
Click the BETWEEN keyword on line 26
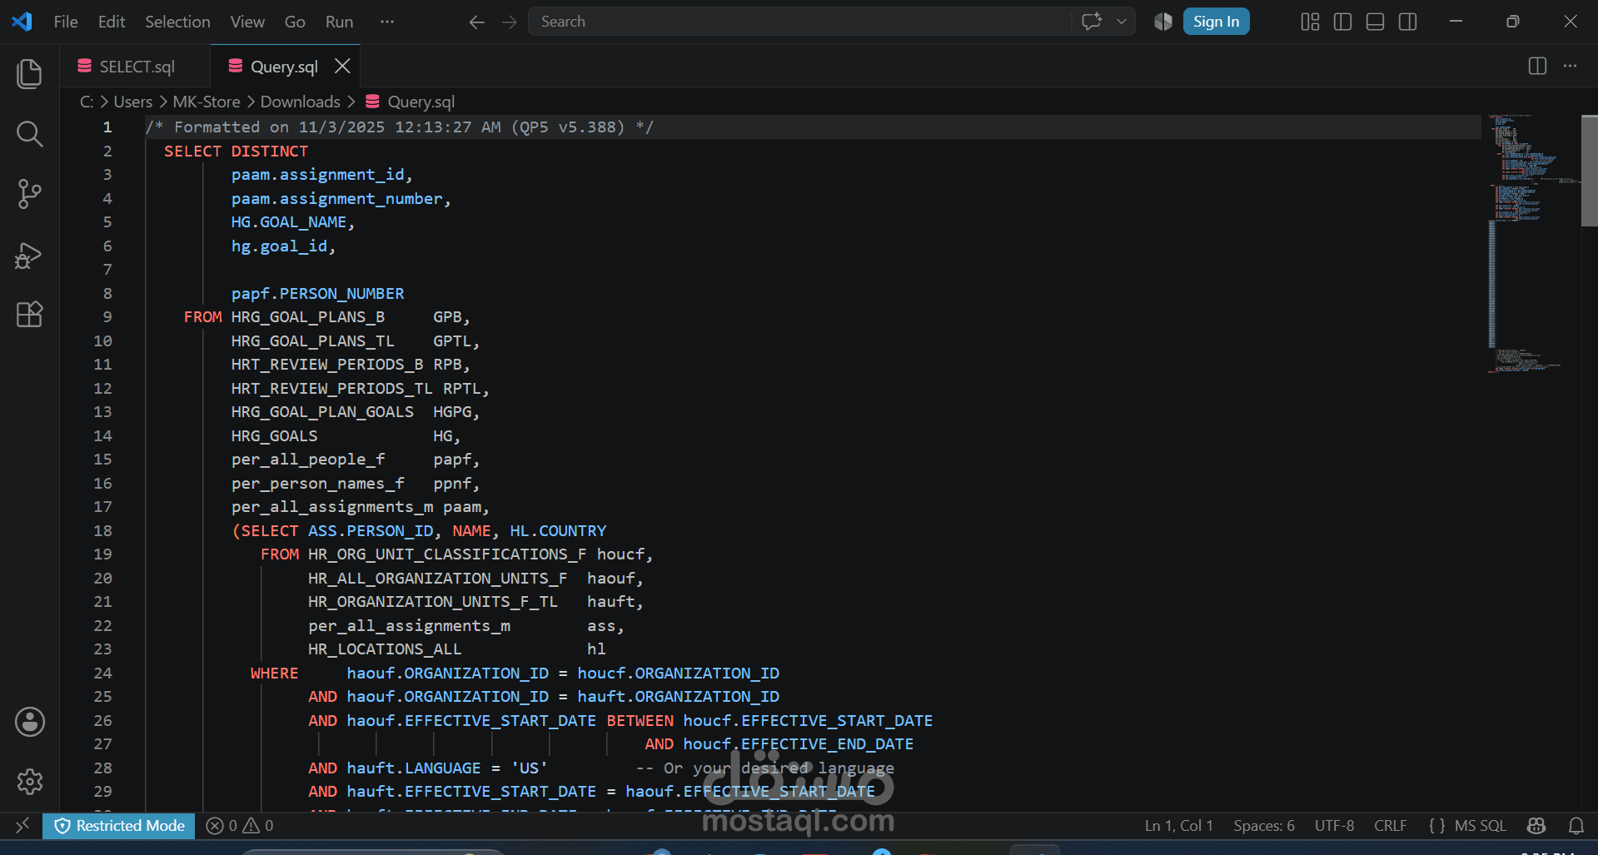tap(640, 720)
